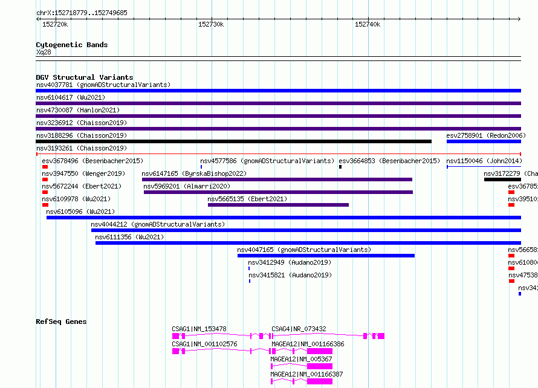Viewport: 538px width, 388px height.
Task: Open the nsv5969201 (Almarri2020) label
Action: (187, 186)
